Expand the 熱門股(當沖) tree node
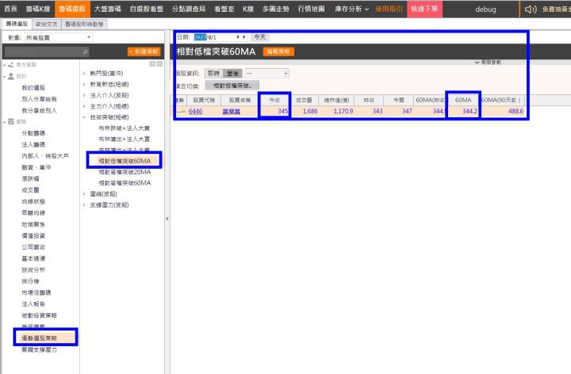 tap(84, 74)
